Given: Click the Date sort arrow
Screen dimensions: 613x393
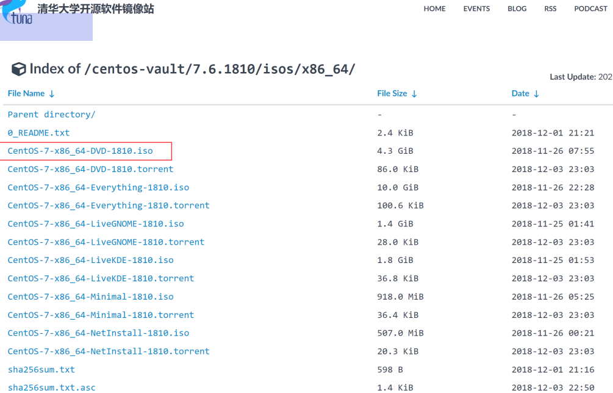Looking at the screenshot, I should point(537,93).
